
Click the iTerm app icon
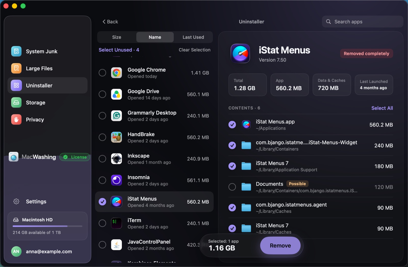tap(117, 223)
